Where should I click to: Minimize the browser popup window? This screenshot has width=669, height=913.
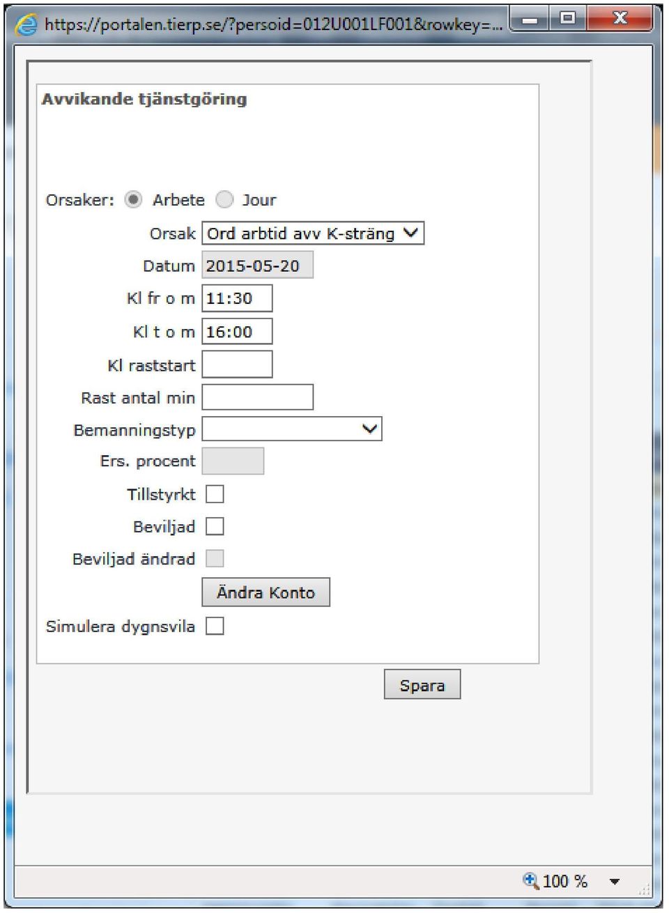click(530, 20)
